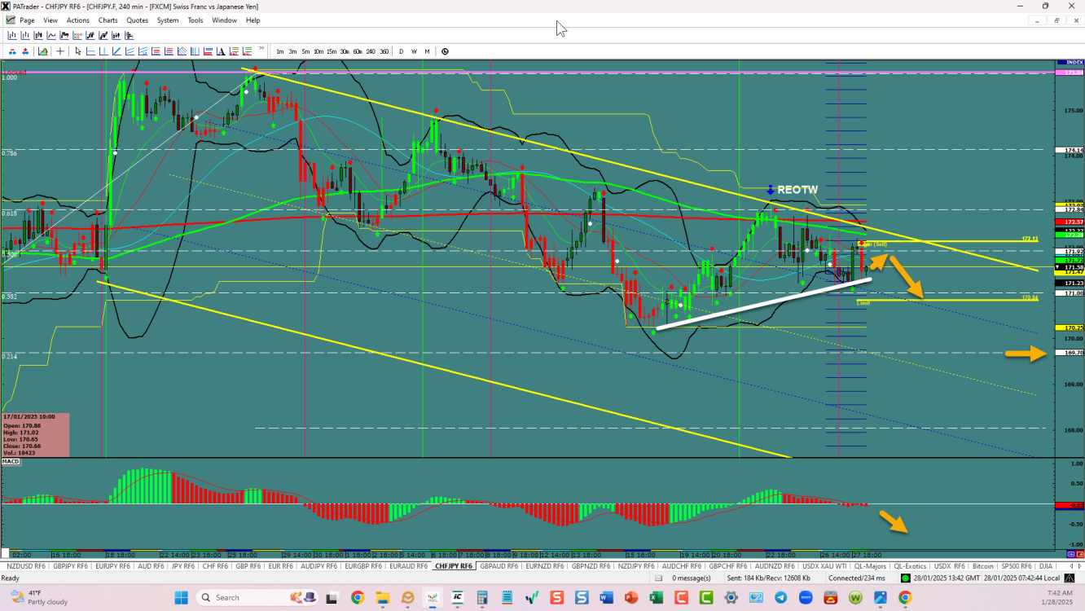Screen dimensions: 1085x611
Task: Pick the horizontal line drawing tool
Action: (90, 51)
